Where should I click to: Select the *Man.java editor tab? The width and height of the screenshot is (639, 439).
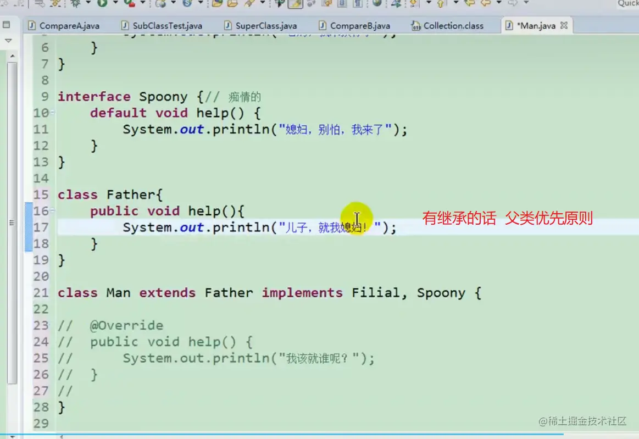click(536, 26)
